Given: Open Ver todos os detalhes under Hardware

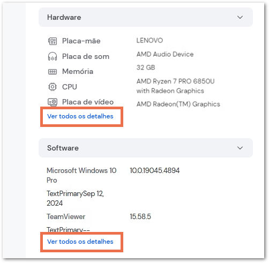Looking at the screenshot, I should [x=80, y=116].
